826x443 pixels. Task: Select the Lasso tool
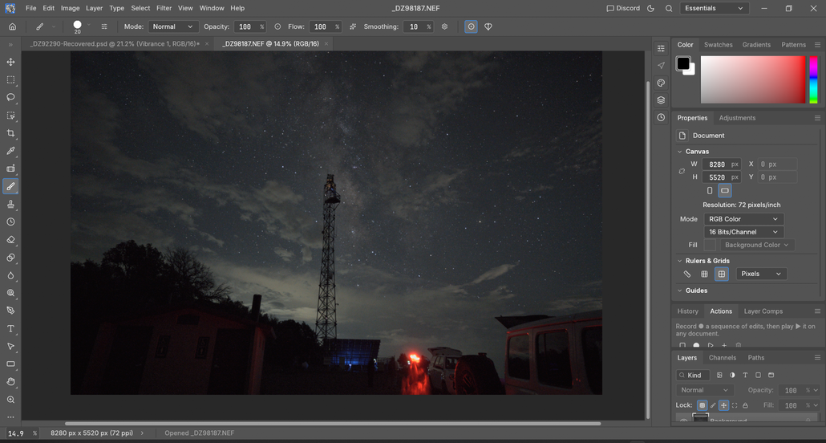(x=10, y=98)
